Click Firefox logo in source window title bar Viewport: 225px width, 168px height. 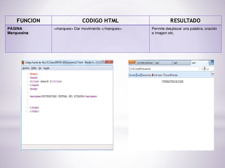pyautogui.click(x=23, y=62)
